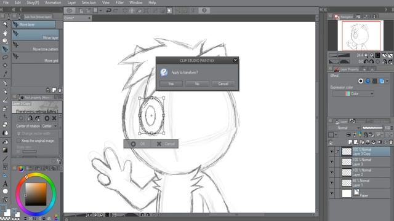The width and height of the screenshot is (394, 221).
Task: Open dropdown next to save icon in command bar
Action: [100, 10]
